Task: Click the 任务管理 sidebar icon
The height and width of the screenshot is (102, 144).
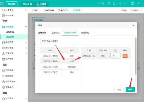Action: tap(3, 16)
